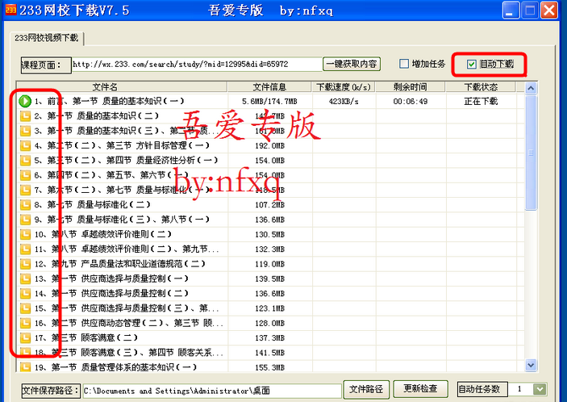Click the file save path field
Screen dimensions: 567x402
point(211,391)
